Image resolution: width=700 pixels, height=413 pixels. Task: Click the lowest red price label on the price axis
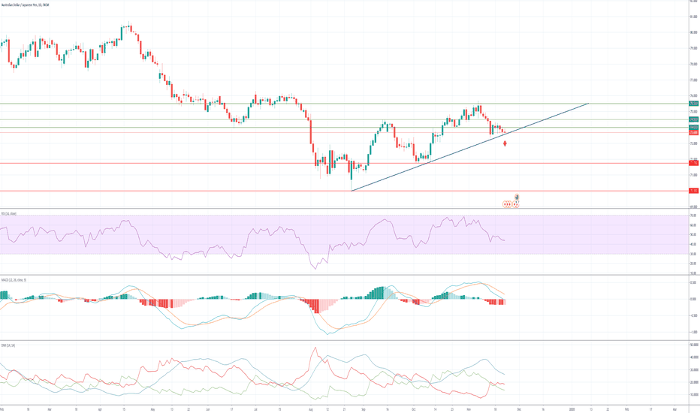click(693, 191)
